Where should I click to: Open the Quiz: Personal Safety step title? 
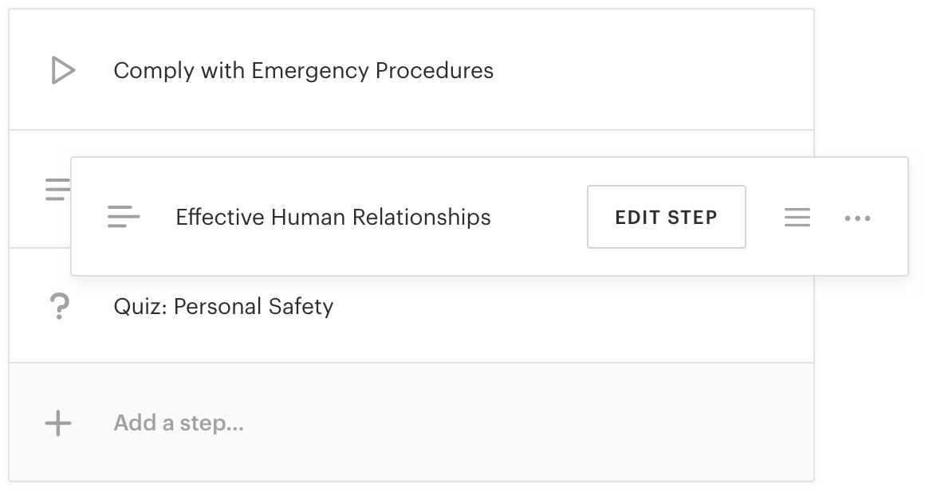click(x=223, y=306)
